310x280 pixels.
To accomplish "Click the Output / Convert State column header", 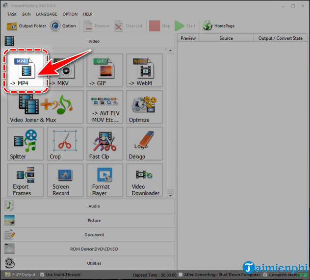I will pos(281,38).
